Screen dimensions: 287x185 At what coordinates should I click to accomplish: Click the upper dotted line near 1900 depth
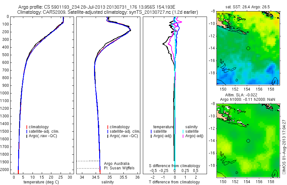tap(88, 161)
